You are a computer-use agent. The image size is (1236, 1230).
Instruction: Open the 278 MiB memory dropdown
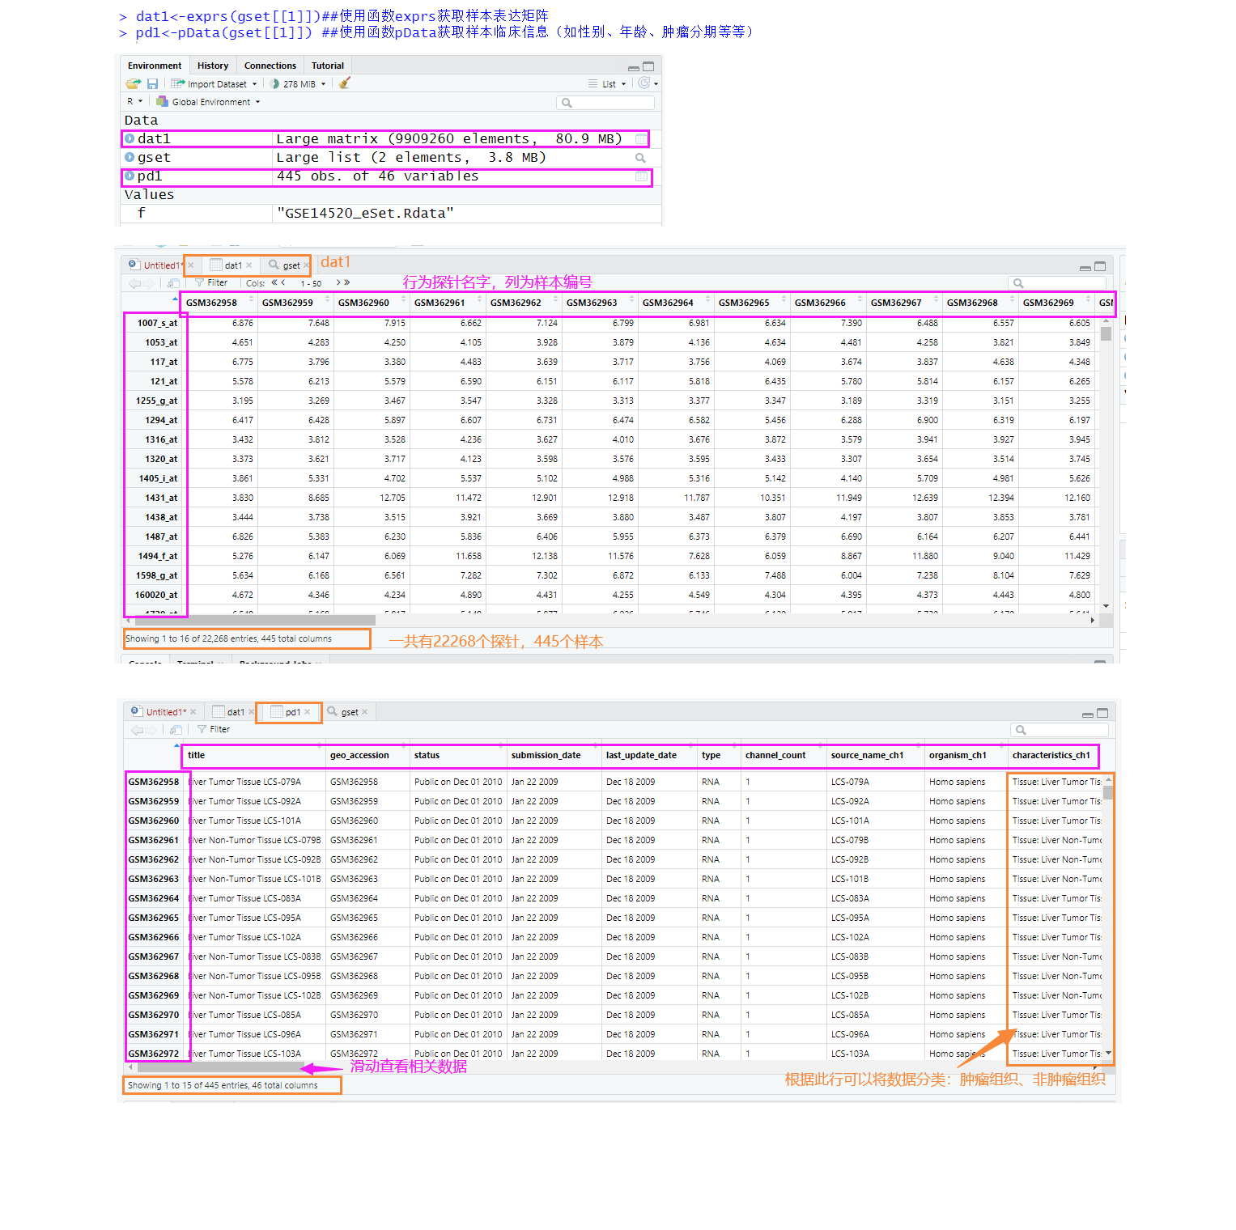pyautogui.click(x=299, y=83)
